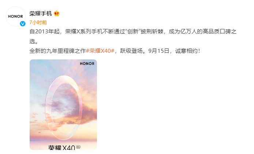Click the 5G badge in the poster
Viewport: 254px width, 154px height.
click(x=78, y=147)
